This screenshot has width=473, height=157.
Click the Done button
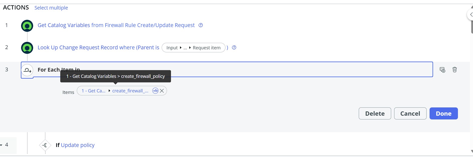click(x=444, y=113)
